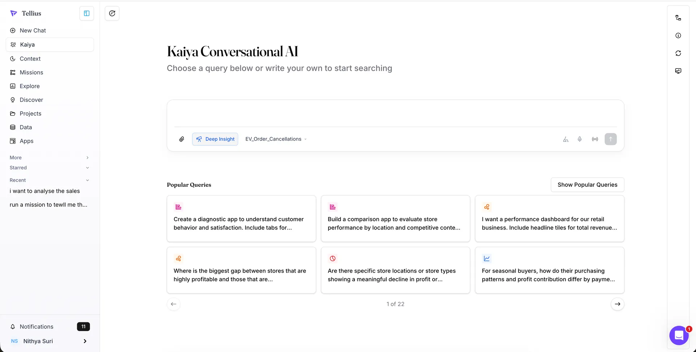Collapse the Recent chats section
Screen dimensions: 696x352
click(50, 180)
